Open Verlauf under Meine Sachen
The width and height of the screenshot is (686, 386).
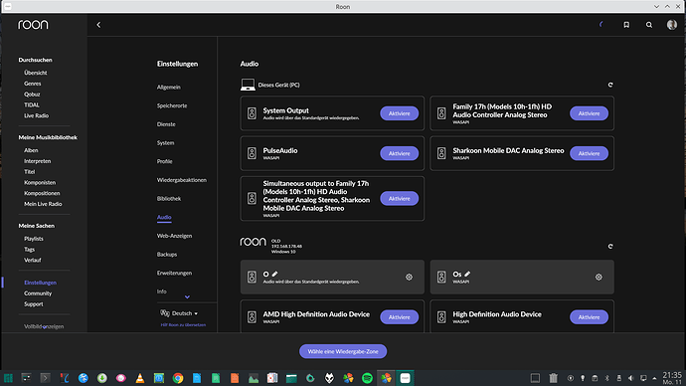[x=33, y=260]
